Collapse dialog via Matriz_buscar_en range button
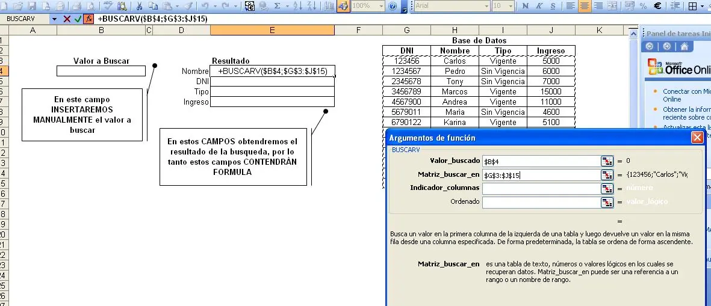711x306 pixels. point(607,175)
